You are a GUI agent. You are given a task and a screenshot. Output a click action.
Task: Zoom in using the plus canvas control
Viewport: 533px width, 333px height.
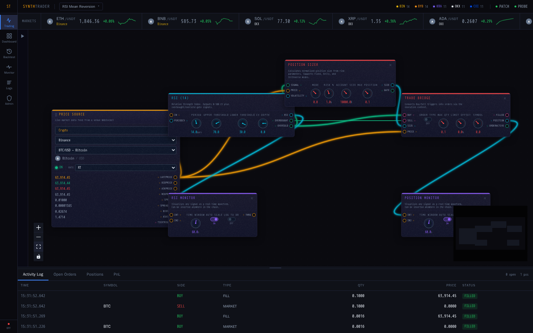point(38,228)
